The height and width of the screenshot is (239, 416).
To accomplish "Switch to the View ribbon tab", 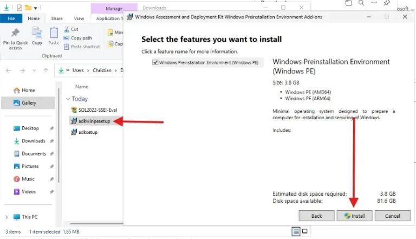I will (x=79, y=18).
